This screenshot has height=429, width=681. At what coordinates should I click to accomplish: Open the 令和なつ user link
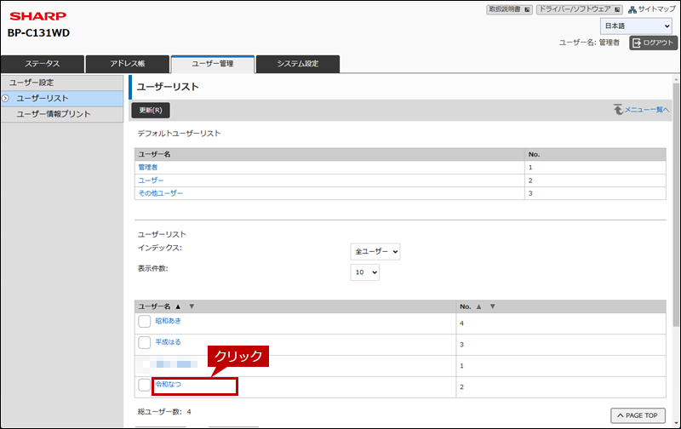tap(169, 385)
